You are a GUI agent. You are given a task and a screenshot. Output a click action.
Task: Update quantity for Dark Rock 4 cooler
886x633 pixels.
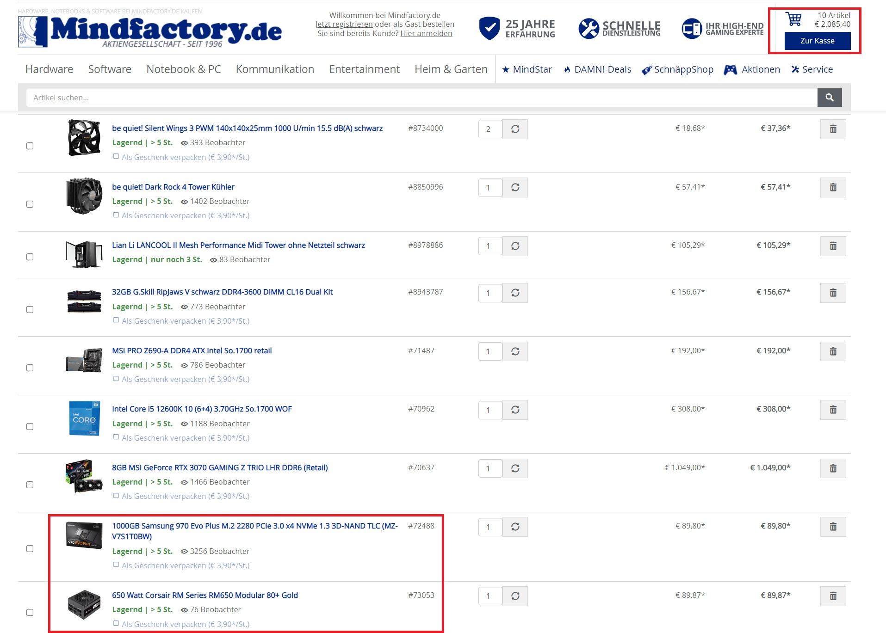click(x=515, y=187)
